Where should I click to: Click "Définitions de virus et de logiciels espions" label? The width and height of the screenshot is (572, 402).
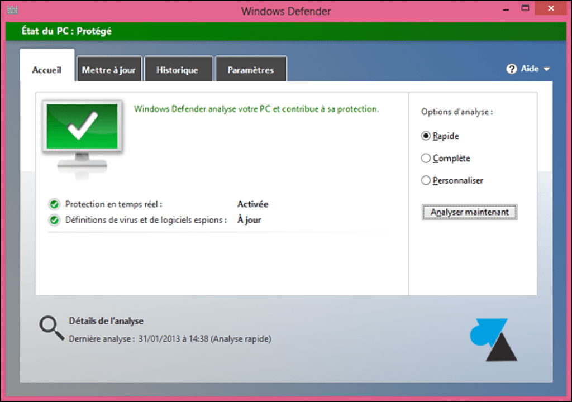[146, 220]
